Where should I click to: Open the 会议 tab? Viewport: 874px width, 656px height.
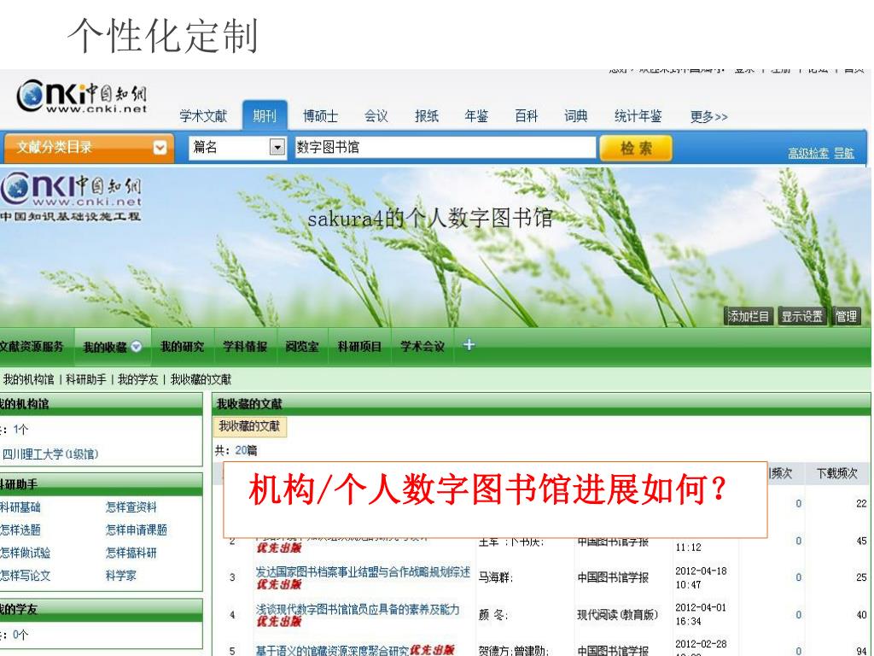[376, 116]
